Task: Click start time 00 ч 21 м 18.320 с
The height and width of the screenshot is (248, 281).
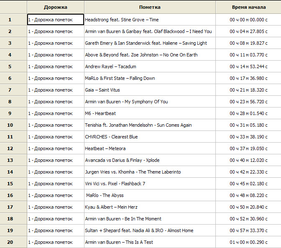Action: 248,90
